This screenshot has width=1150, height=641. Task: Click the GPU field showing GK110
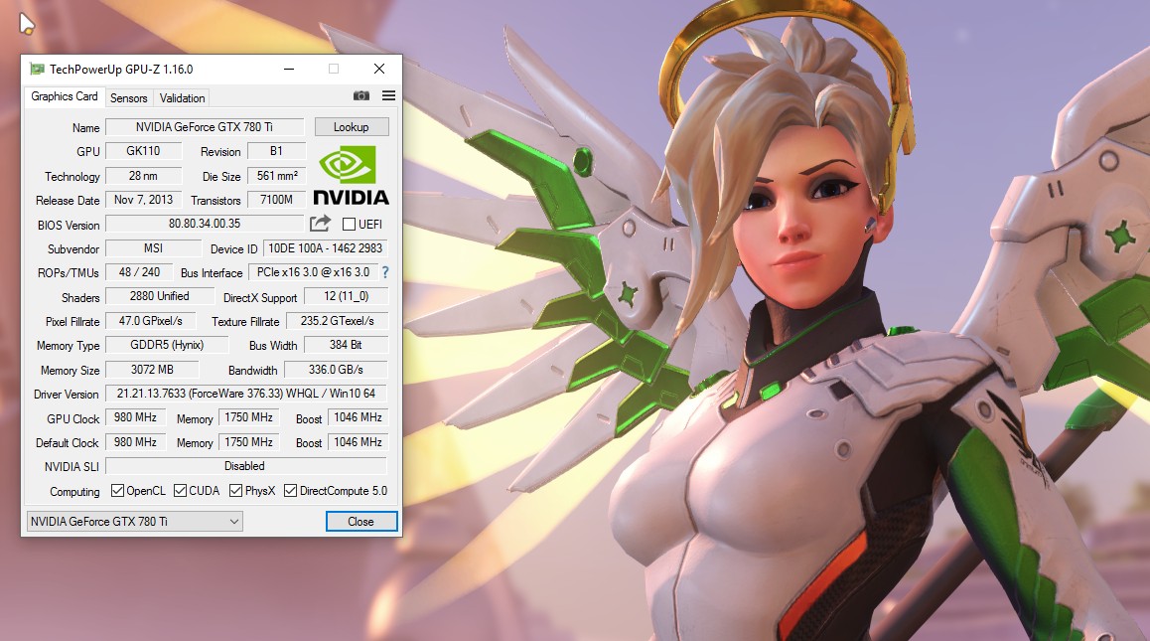(143, 150)
